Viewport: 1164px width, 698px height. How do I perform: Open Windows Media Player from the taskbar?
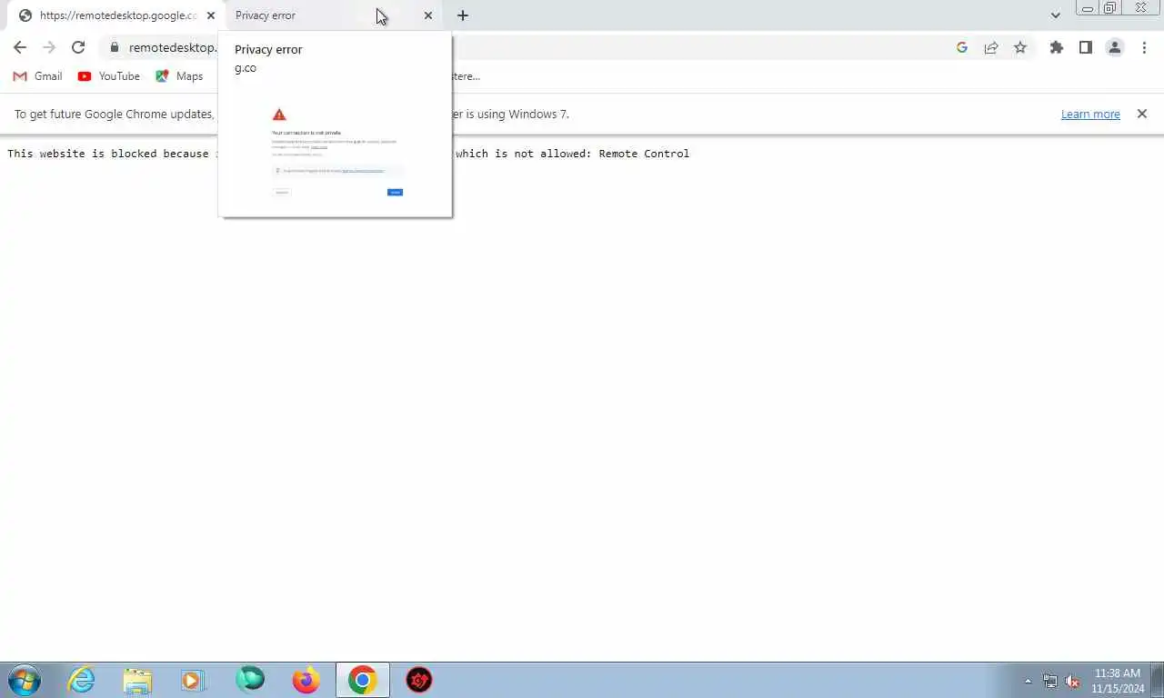(193, 680)
